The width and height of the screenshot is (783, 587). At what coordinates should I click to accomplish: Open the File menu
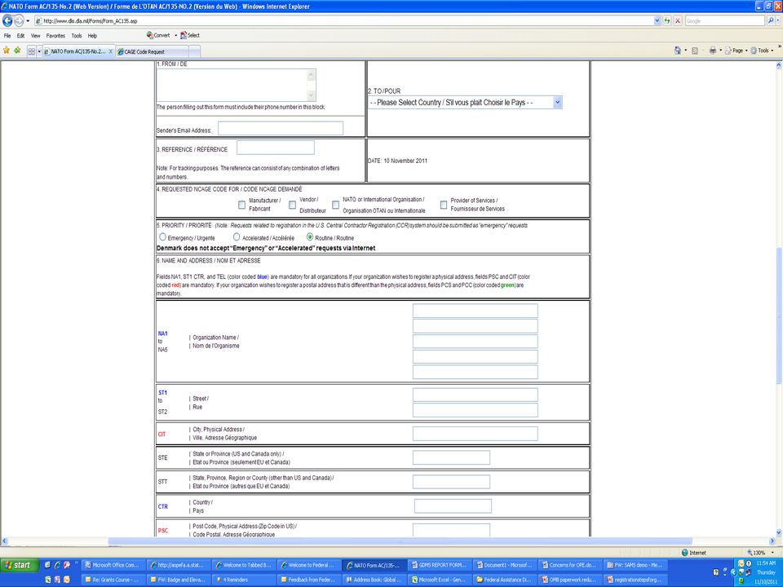(7, 36)
